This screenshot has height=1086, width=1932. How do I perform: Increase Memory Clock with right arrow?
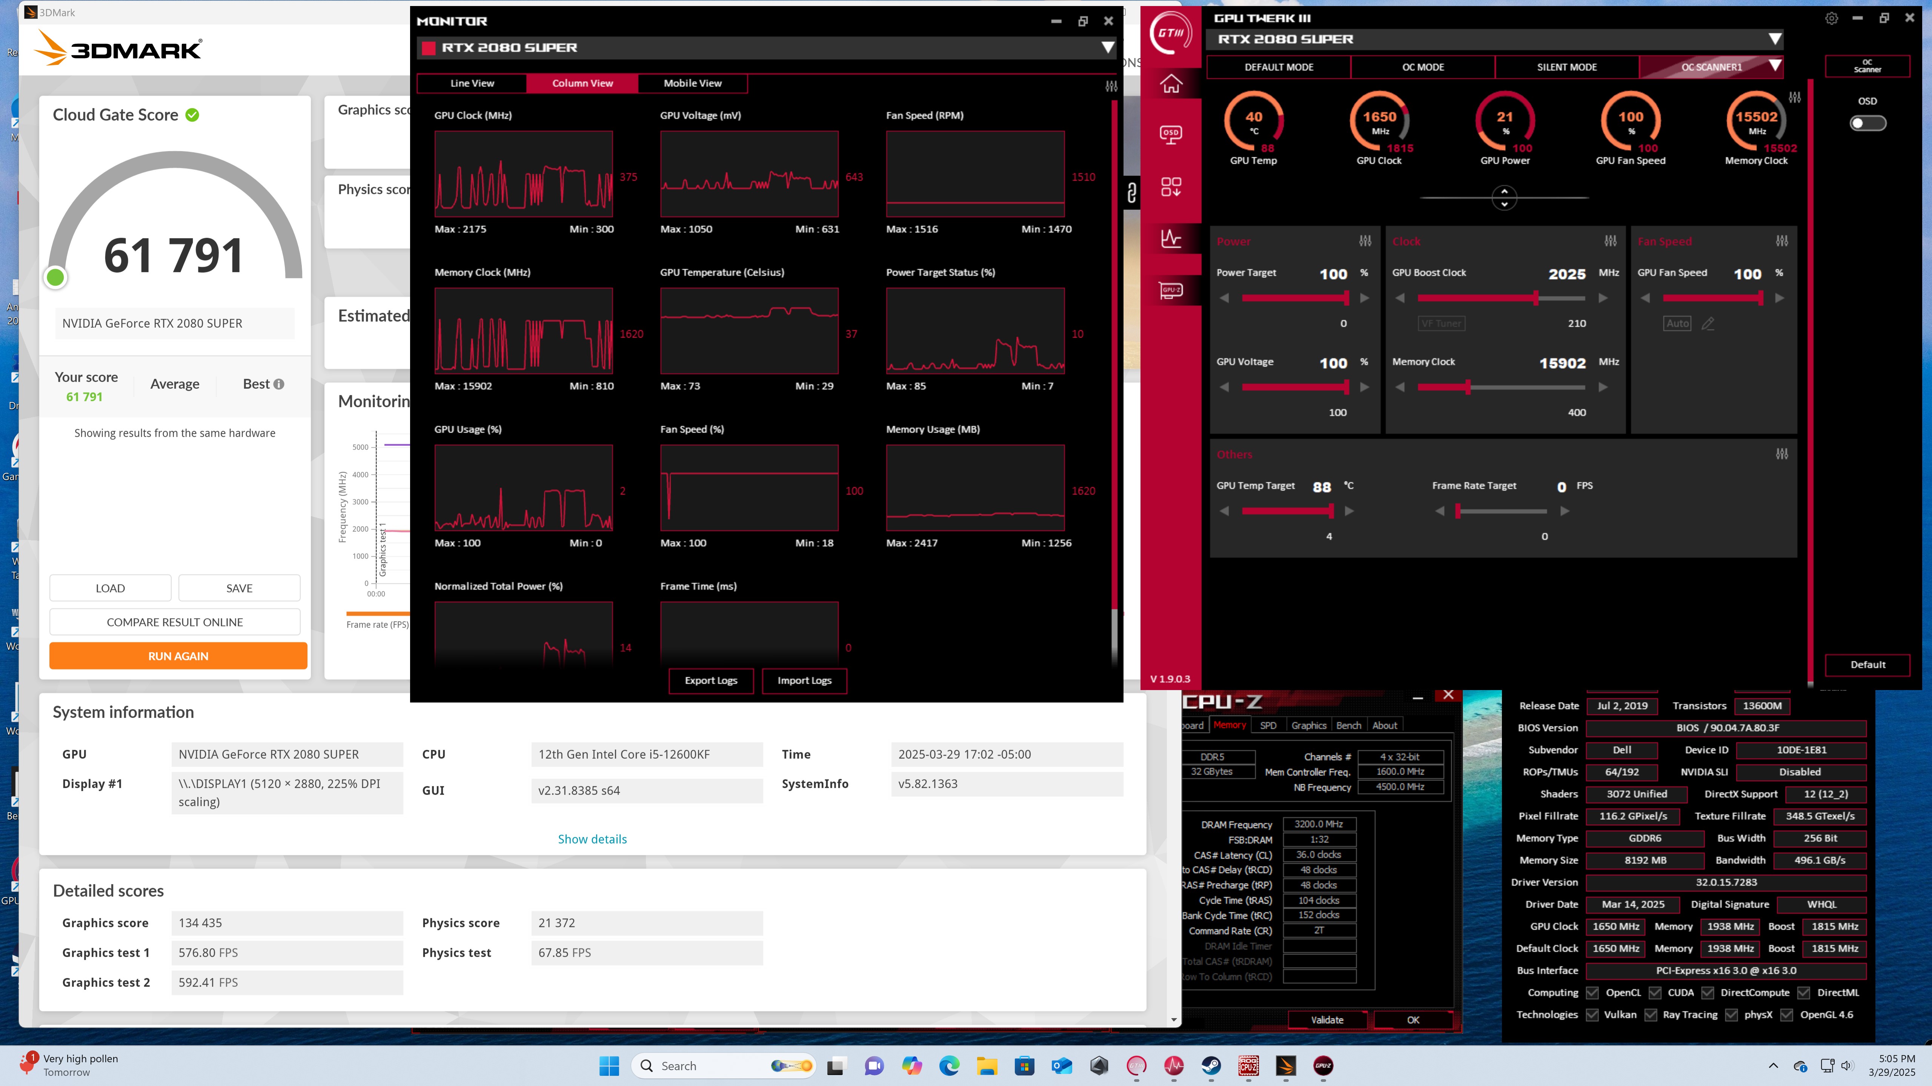[1603, 388]
